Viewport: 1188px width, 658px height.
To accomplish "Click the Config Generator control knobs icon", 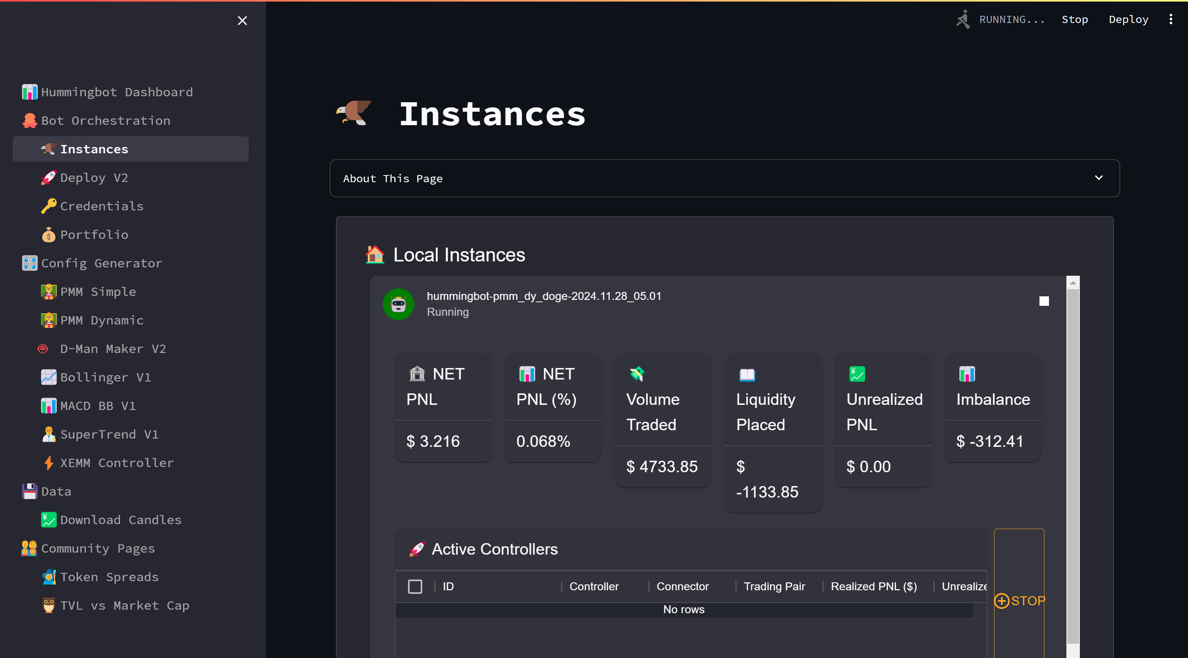I will click(x=30, y=263).
